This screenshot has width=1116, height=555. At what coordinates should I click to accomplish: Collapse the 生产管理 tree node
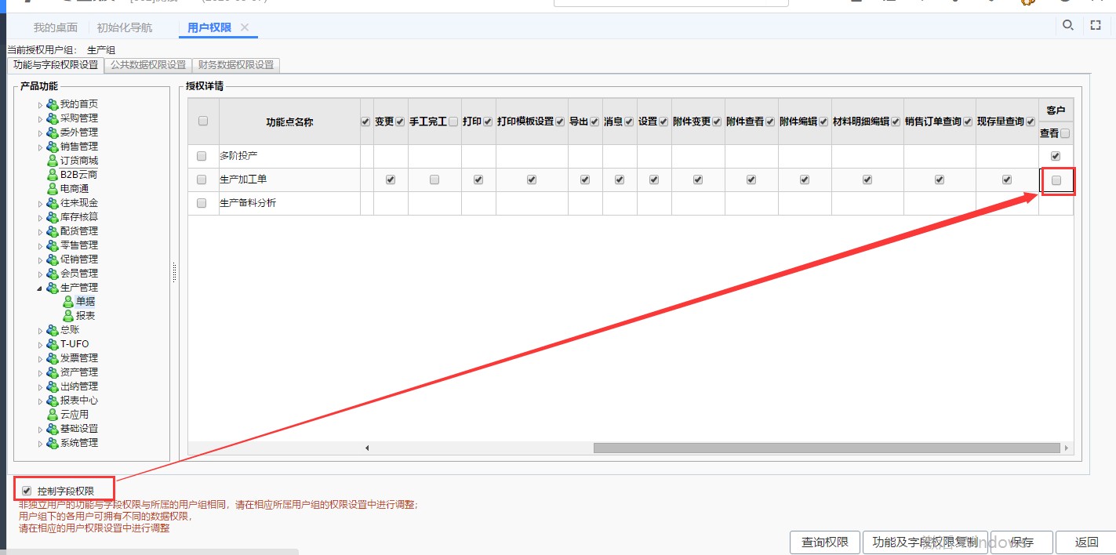(x=40, y=288)
